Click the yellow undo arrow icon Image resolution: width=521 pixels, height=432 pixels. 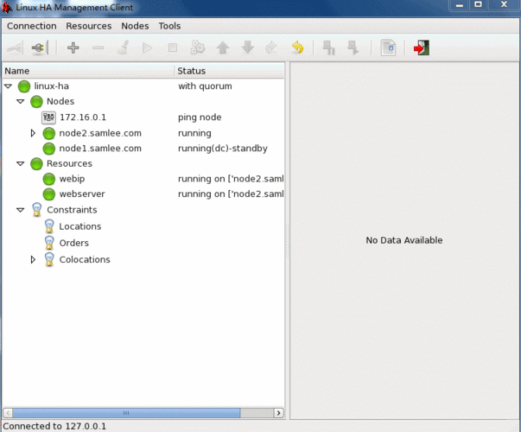[297, 48]
